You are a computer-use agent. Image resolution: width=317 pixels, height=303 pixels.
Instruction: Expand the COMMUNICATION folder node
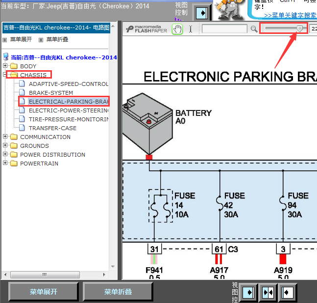pyautogui.click(x=5, y=137)
